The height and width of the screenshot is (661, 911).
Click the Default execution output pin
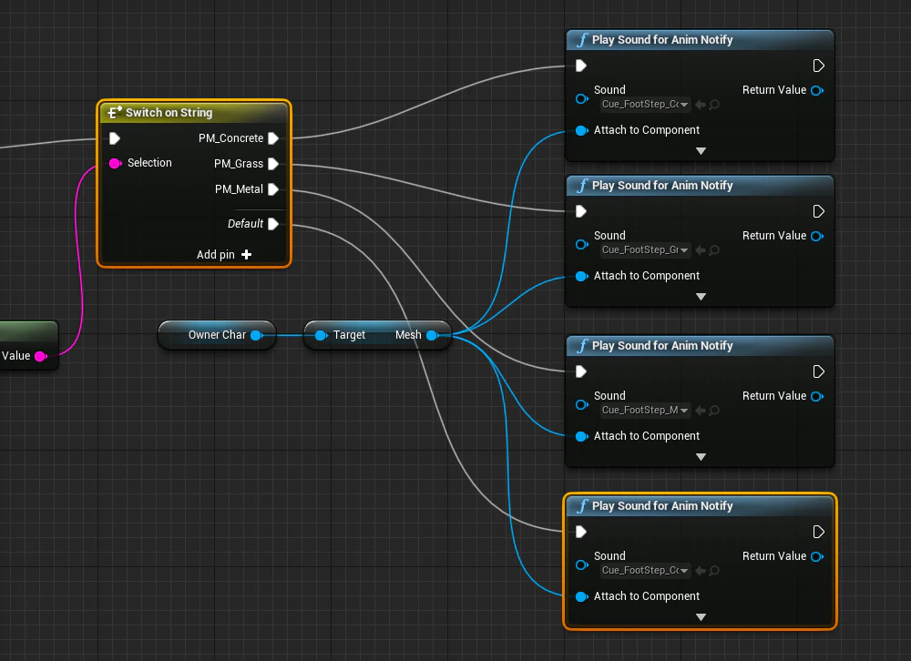pyautogui.click(x=273, y=224)
